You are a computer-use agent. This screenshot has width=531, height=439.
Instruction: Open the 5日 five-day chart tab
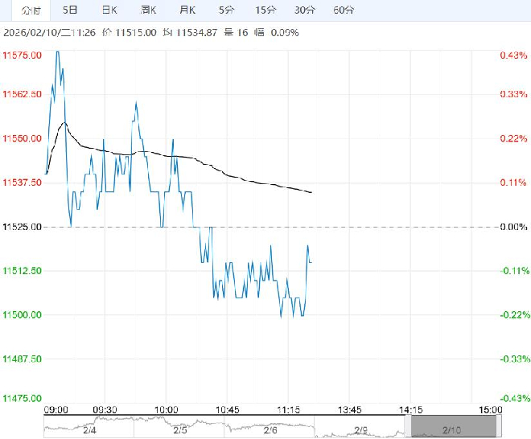pyautogui.click(x=71, y=10)
